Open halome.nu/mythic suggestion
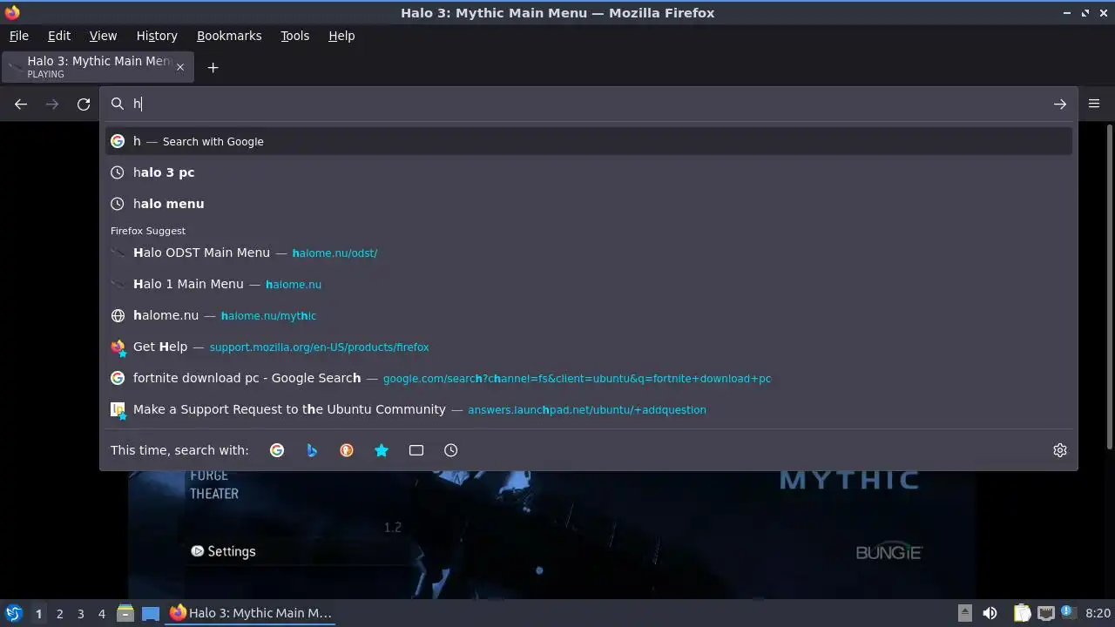 [588, 315]
